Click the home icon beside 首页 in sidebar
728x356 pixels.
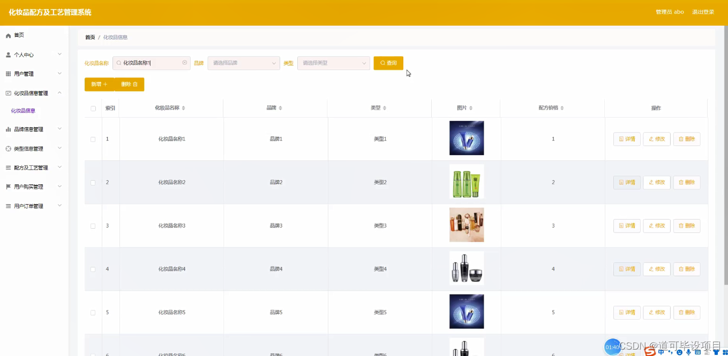click(x=8, y=35)
